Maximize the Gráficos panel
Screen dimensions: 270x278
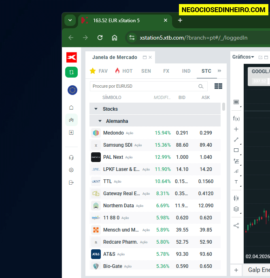pos(266,57)
